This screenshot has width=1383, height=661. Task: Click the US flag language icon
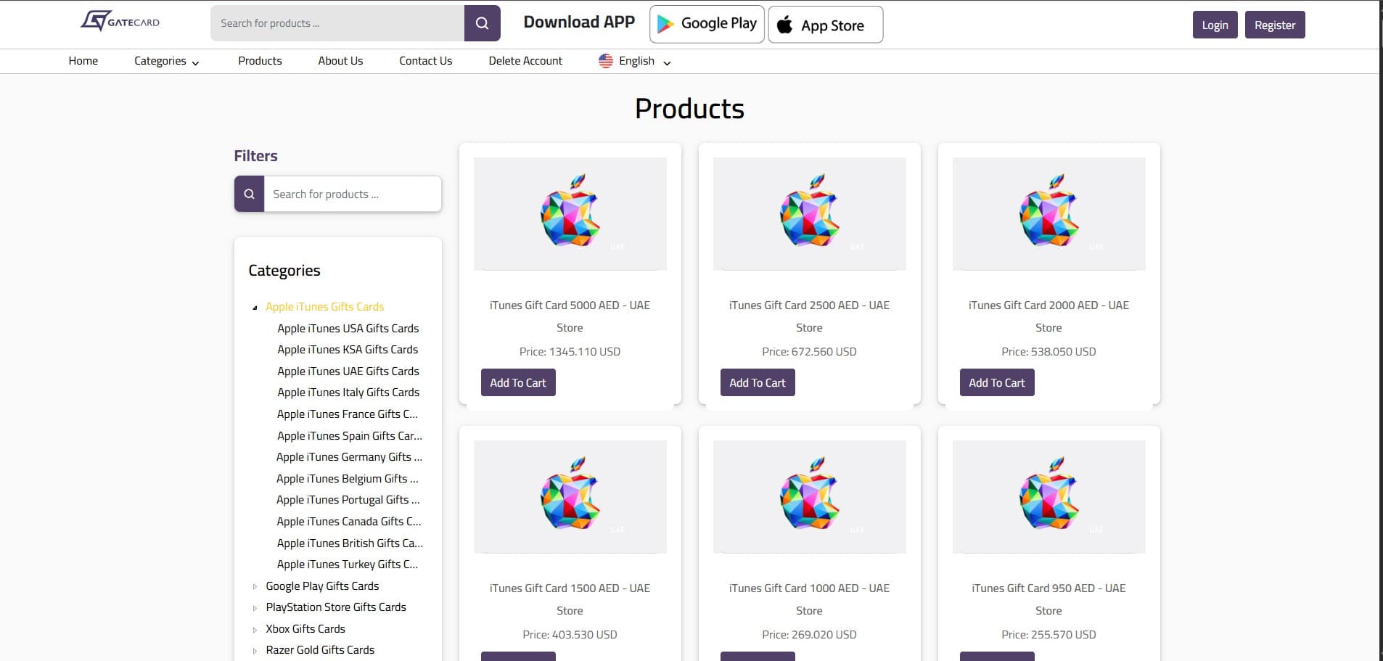(605, 61)
